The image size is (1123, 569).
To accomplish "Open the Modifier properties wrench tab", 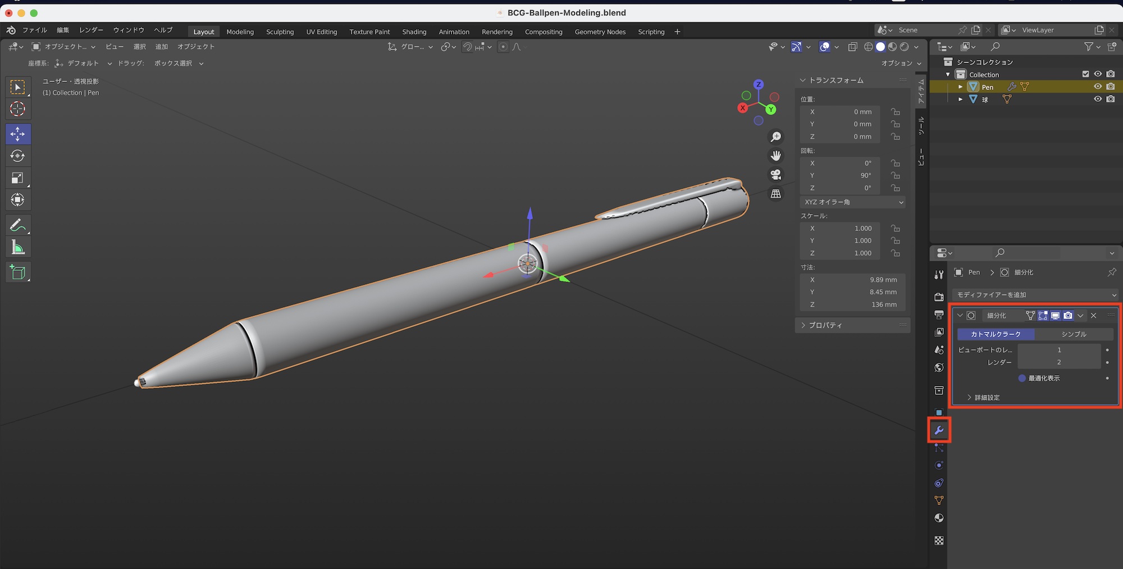I will point(939,431).
